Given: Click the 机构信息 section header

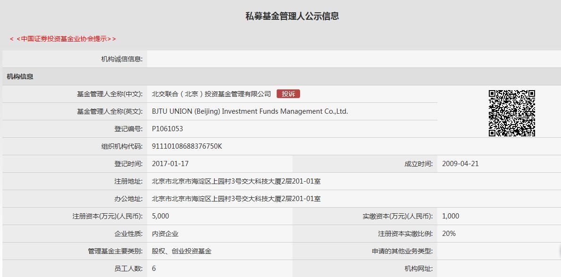Looking at the screenshot, I should [x=20, y=76].
